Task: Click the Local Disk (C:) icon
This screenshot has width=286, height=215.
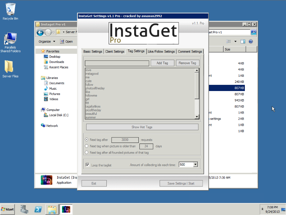Action: 46,115
